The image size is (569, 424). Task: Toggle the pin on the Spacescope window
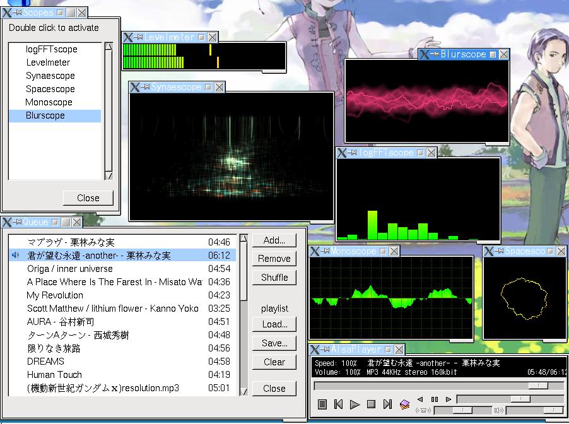[x=500, y=251]
